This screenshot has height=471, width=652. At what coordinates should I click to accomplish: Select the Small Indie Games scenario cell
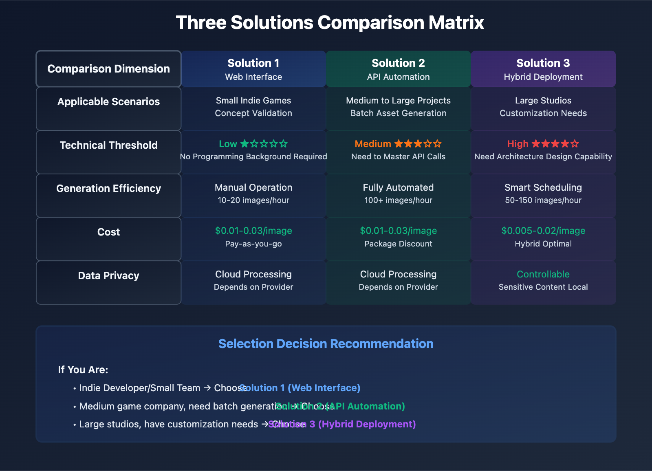pyautogui.click(x=253, y=107)
